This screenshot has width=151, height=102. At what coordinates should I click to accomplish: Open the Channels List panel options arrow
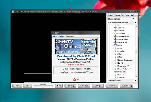click(134, 19)
